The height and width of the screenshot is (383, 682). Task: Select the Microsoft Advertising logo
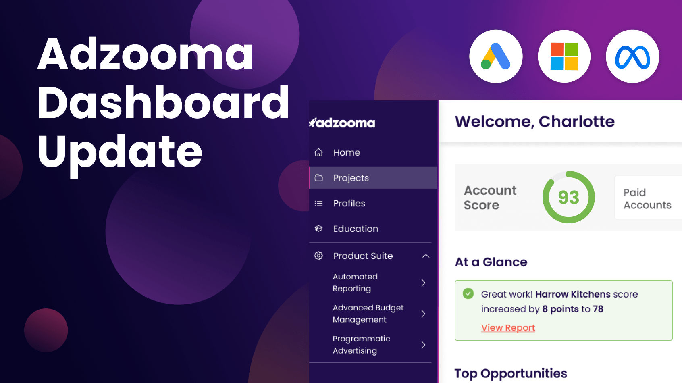(564, 56)
